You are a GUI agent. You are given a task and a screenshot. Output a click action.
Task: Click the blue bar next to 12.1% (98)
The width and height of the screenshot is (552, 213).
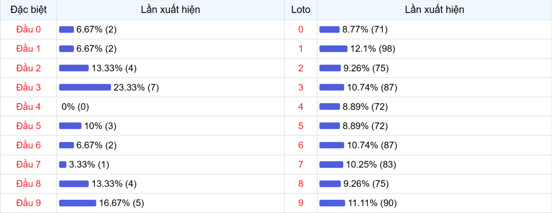tap(333, 49)
